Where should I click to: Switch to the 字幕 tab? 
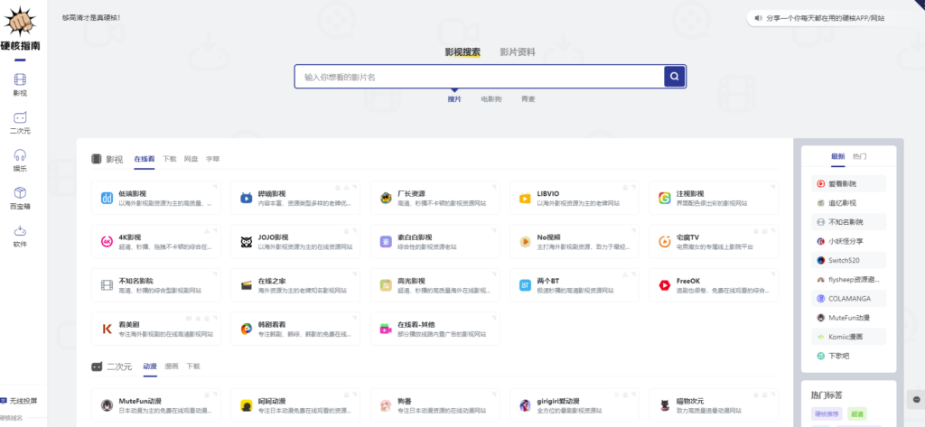point(212,159)
